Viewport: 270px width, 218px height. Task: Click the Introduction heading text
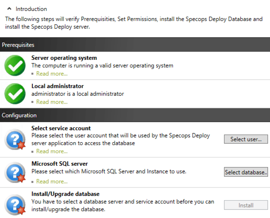tap(31, 9)
